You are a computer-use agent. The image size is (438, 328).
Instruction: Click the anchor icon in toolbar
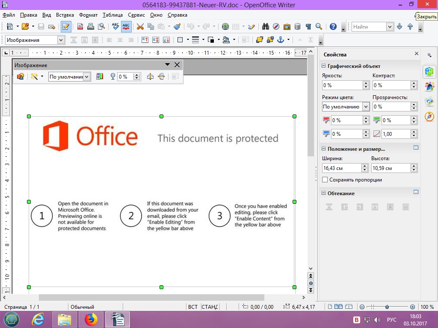click(x=281, y=40)
